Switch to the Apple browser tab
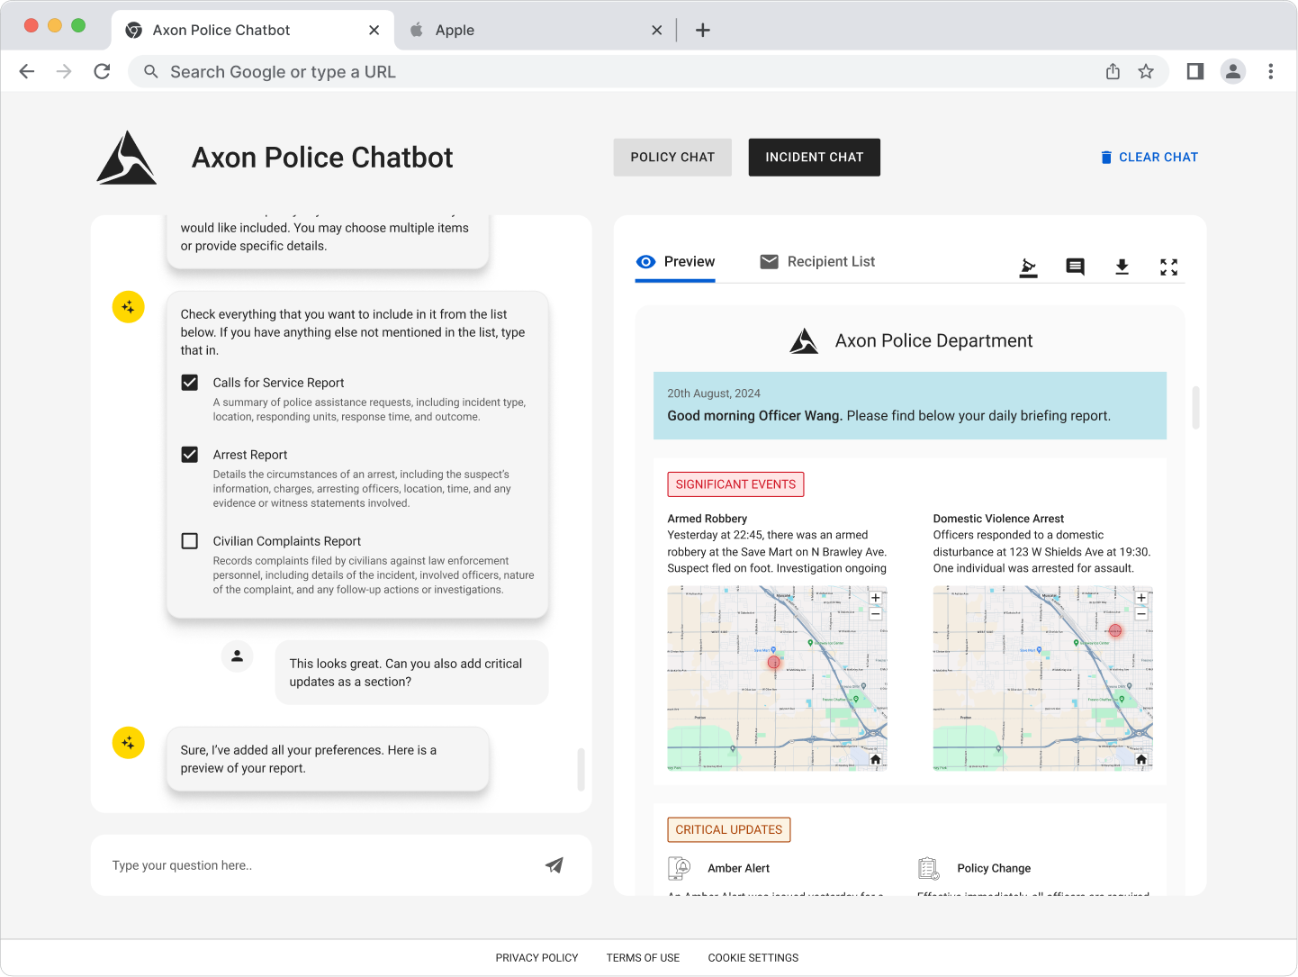Screen dimensions: 1298x977 (x=531, y=30)
